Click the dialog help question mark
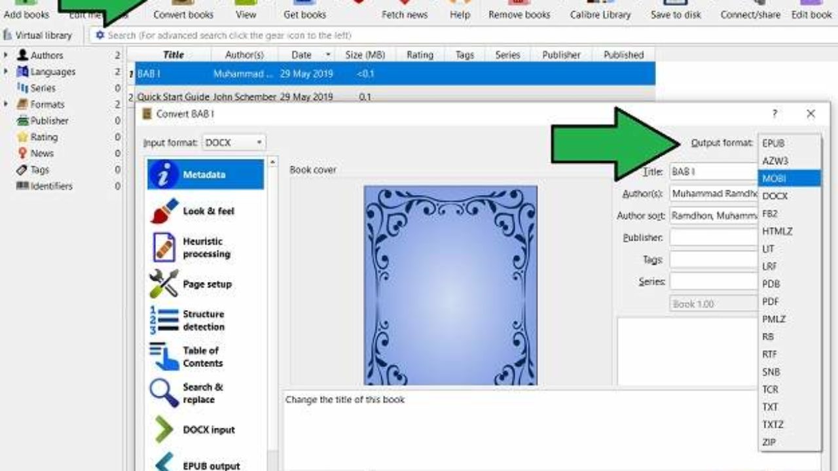This screenshot has width=838, height=471. pos(774,114)
